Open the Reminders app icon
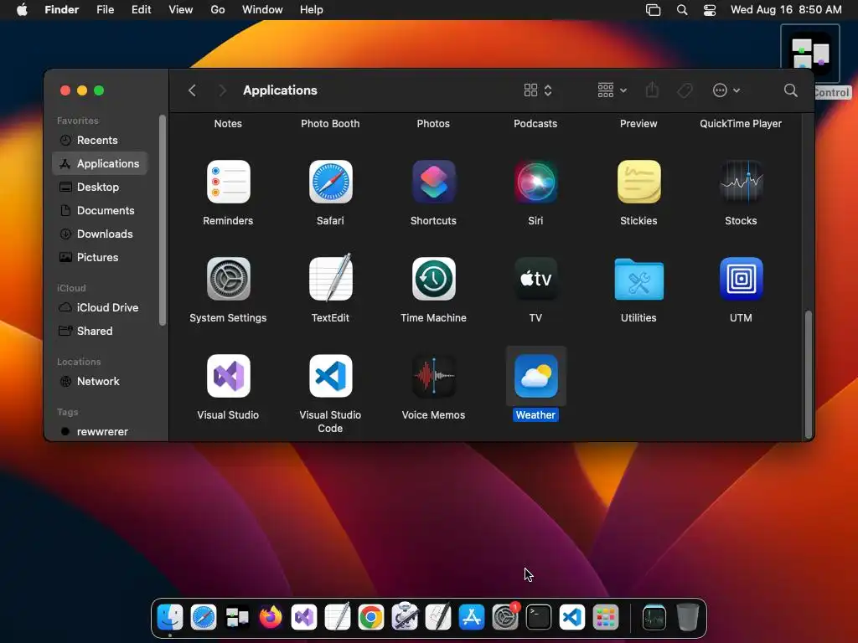The width and height of the screenshot is (858, 643). [x=228, y=182]
